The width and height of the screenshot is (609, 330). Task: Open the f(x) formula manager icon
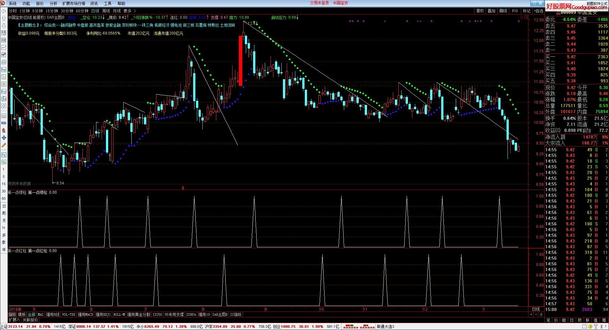click(x=4, y=99)
